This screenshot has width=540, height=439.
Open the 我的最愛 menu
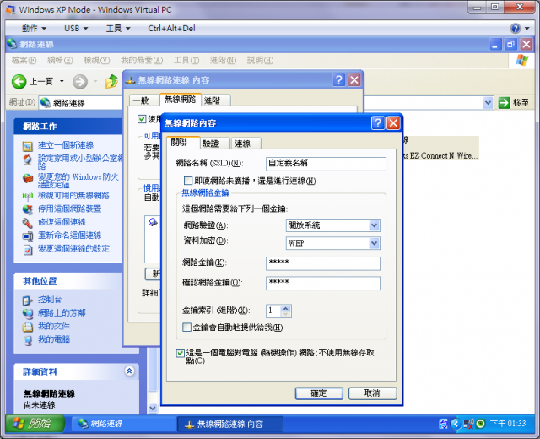pos(142,60)
